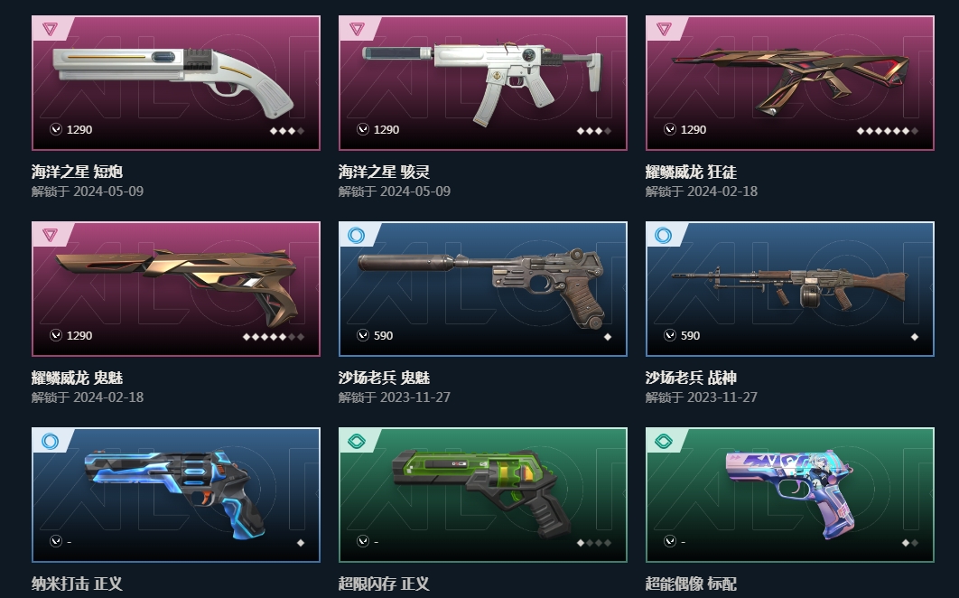
Task: Click the blue tier icon on 沙场老兵 战神 card
Action: click(x=663, y=235)
